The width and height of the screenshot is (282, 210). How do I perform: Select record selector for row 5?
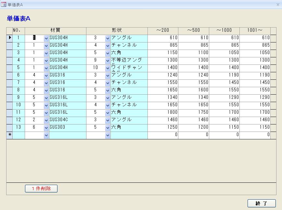9,68
